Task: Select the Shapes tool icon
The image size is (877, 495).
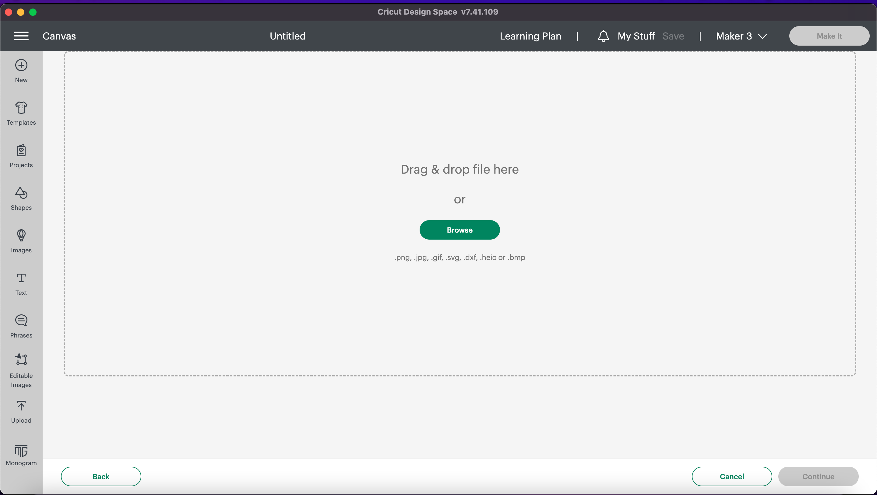Action: click(x=21, y=193)
